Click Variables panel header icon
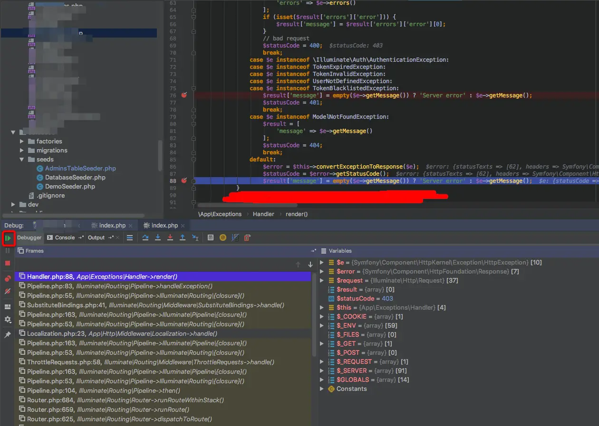Screen dimensions: 599x426 (324, 250)
